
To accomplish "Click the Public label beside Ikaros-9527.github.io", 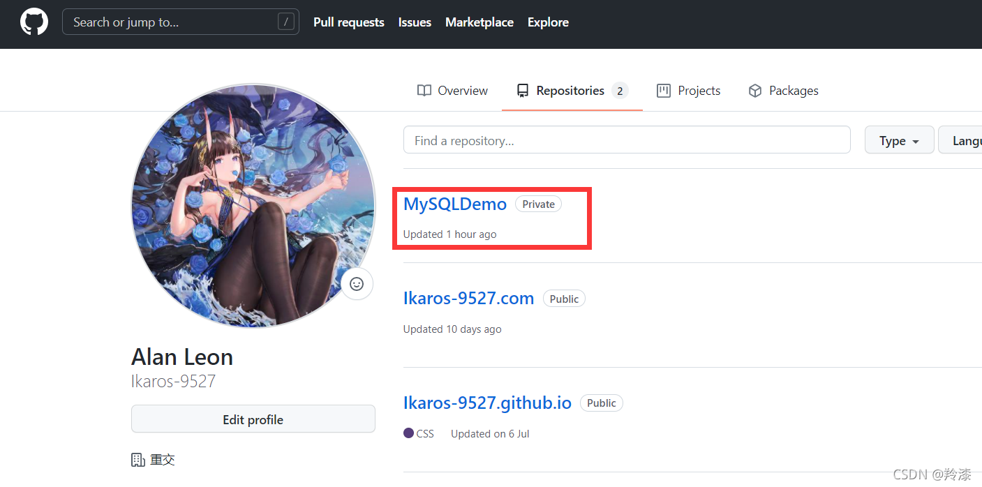I will (x=602, y=403).
